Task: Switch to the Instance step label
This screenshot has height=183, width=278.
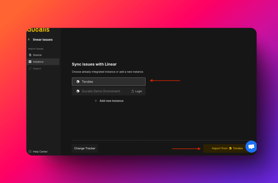Action: 38,62
